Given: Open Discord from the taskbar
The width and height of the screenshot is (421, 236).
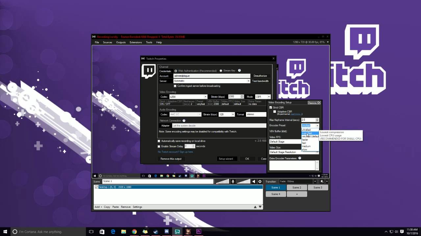Looking at the screenshot, I should pyautogui.click(x=166, y=232).
